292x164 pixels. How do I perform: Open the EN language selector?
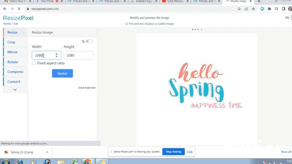tap(287, 18)
